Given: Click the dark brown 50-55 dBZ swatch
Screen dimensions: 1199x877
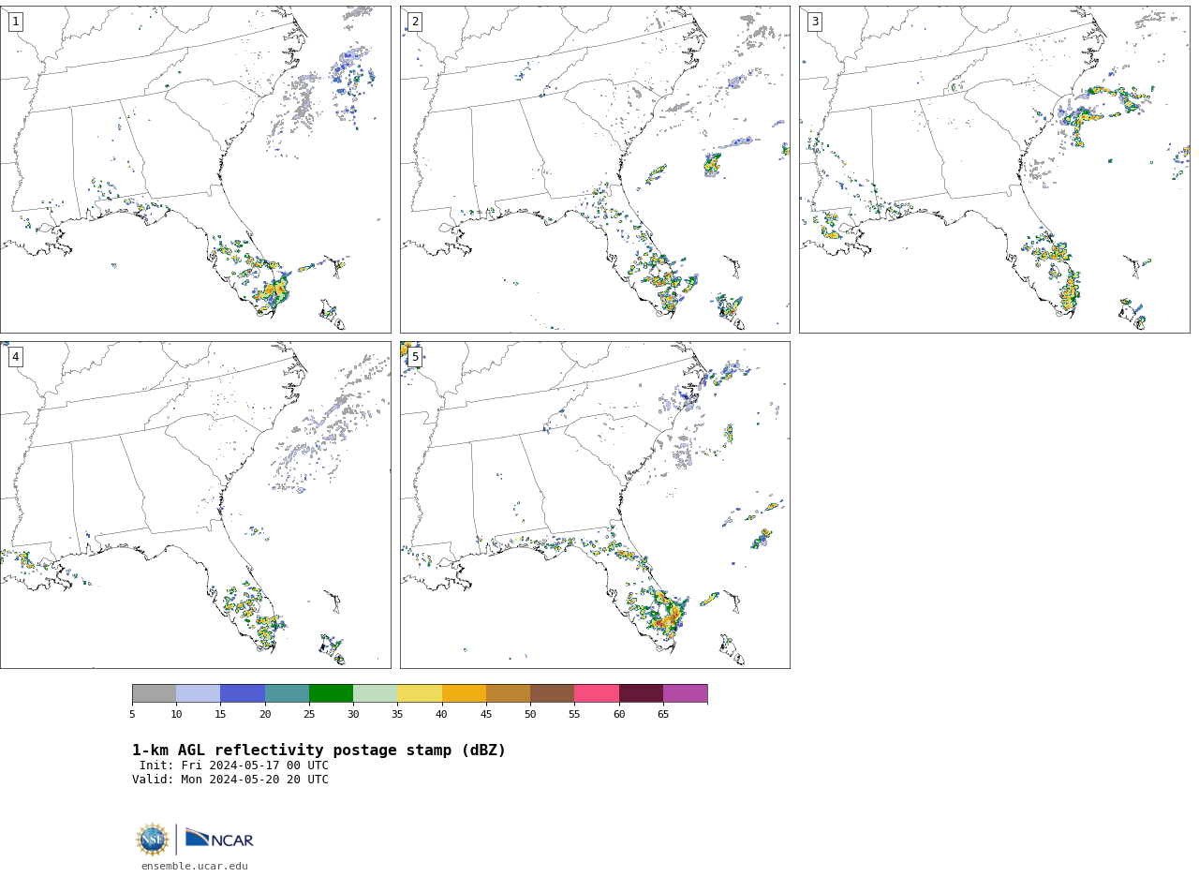Looking at the screenshot, I should click(552, 693).
